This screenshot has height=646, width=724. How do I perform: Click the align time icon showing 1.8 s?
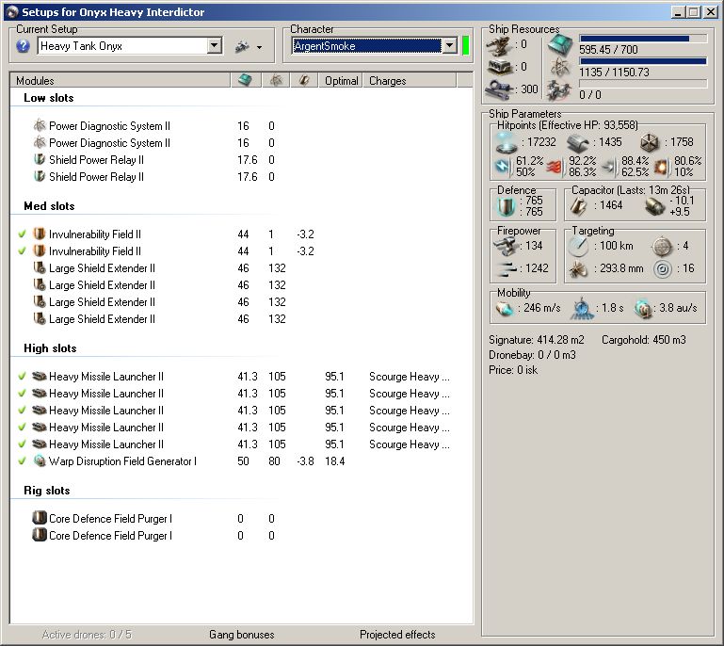581,309
